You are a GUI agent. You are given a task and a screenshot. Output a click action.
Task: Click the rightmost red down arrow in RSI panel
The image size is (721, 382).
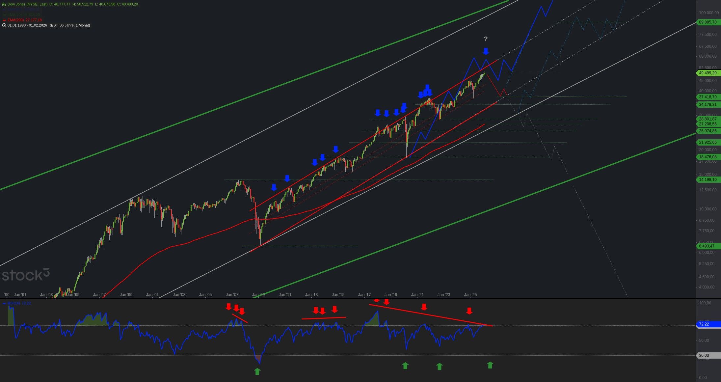pos(469,311)
